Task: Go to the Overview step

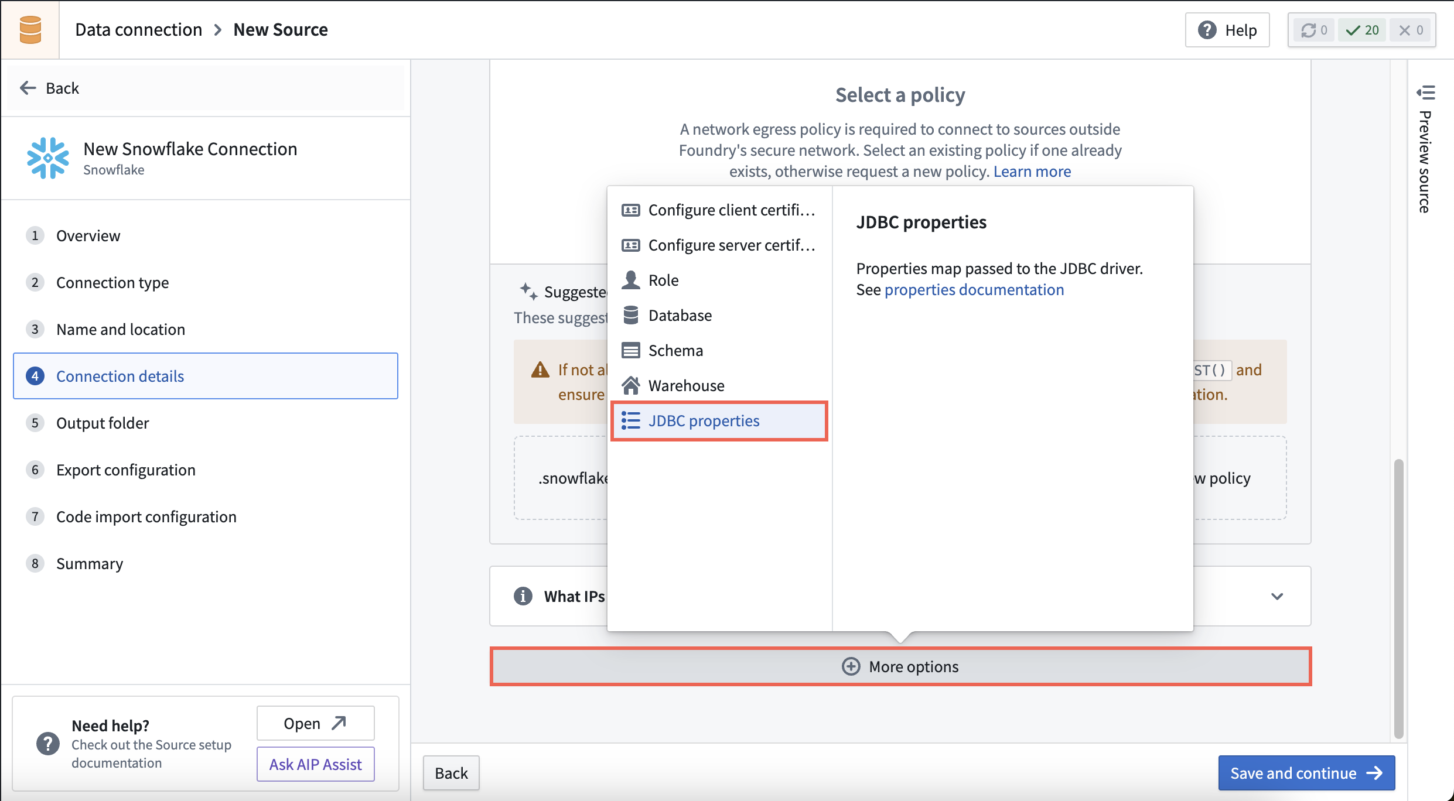Action: 206,235
